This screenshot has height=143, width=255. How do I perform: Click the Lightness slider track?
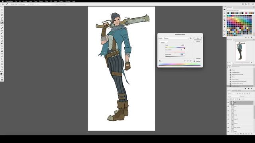click(175, 56)
